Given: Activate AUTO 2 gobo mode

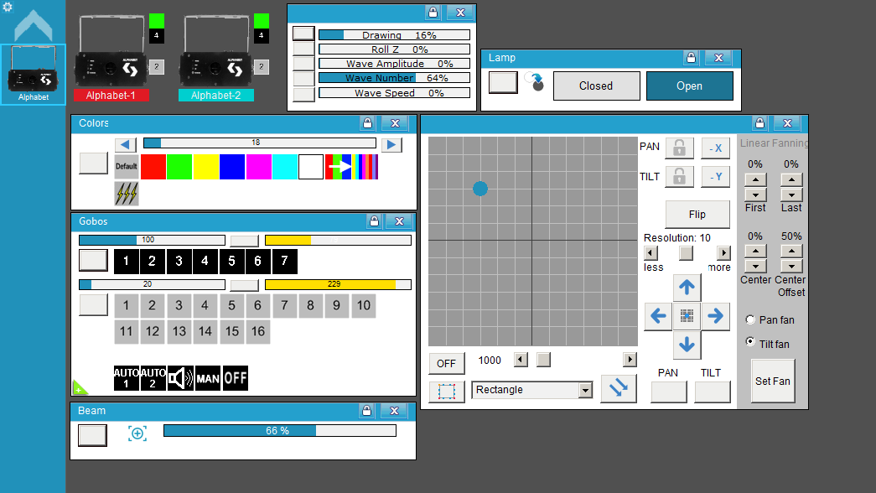Looking at the screenshot, I should pyautogui.click(x=153, y=378).
